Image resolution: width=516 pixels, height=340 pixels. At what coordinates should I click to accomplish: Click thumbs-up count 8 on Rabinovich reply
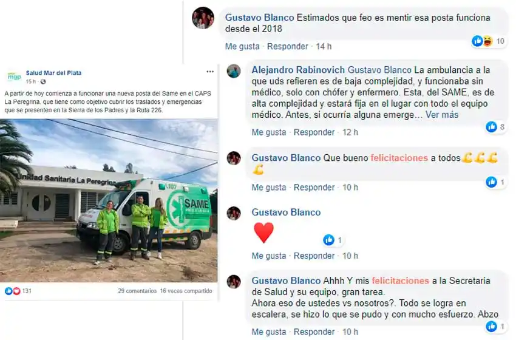(x=495, y=127)
